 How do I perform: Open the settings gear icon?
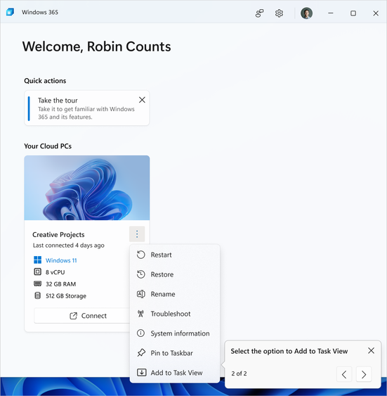pyautogui.click(x=279, y=13)
